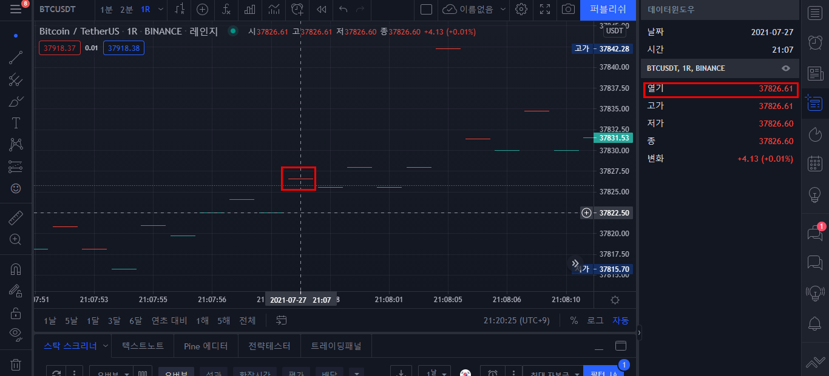Click the USDT currency selector on price axis
This screenshot has height=376, width=829.
tap(615, 31)
